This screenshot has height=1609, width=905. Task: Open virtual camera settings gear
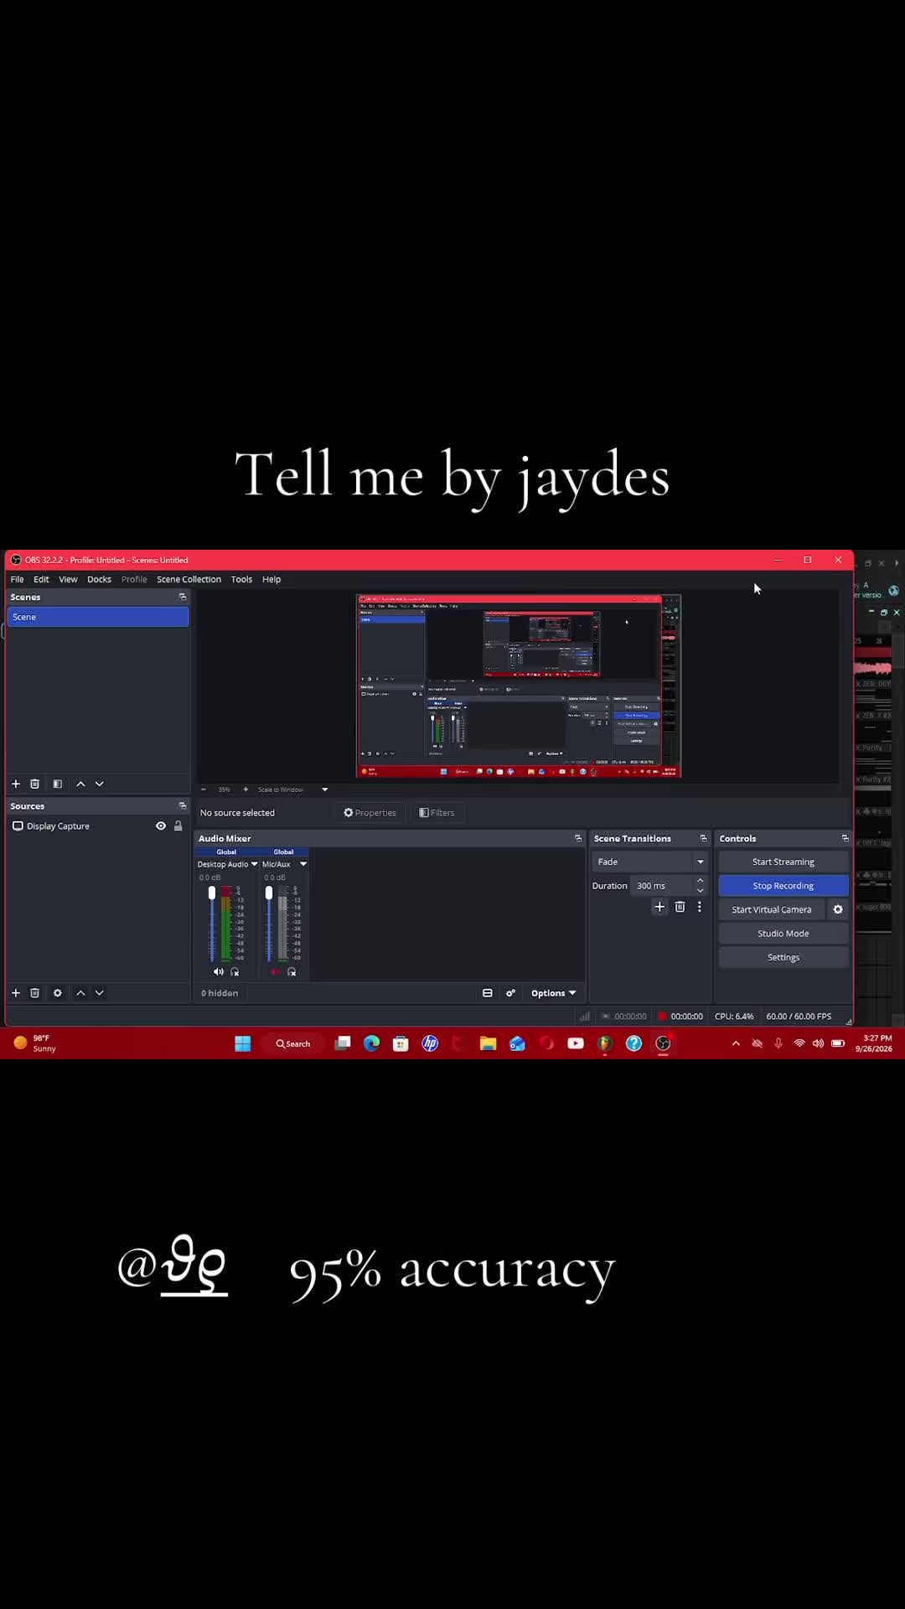pos(838,909)
